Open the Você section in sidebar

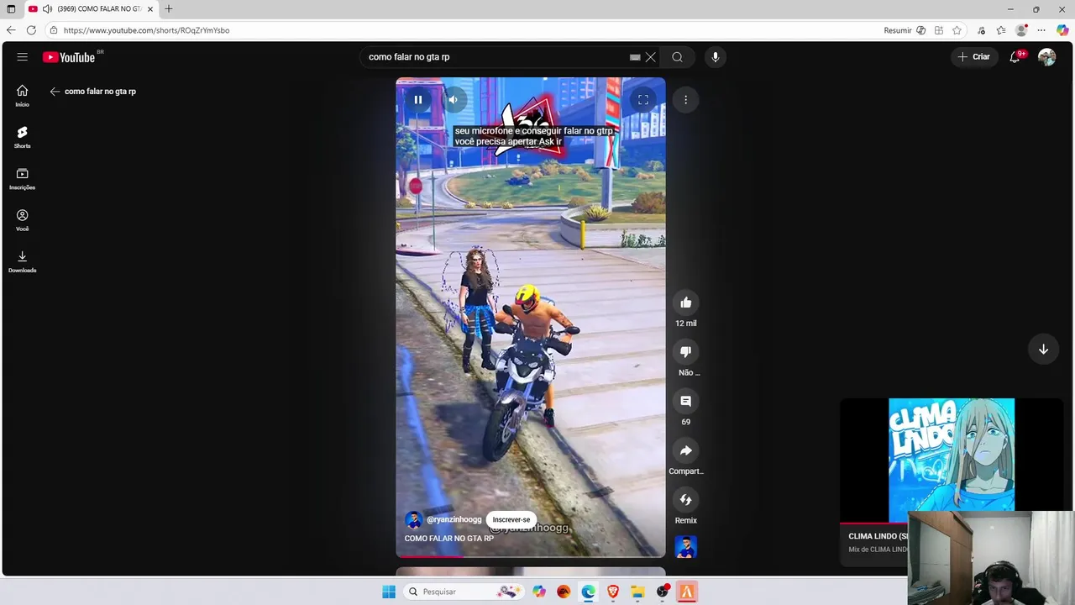[x=22, y=220]
